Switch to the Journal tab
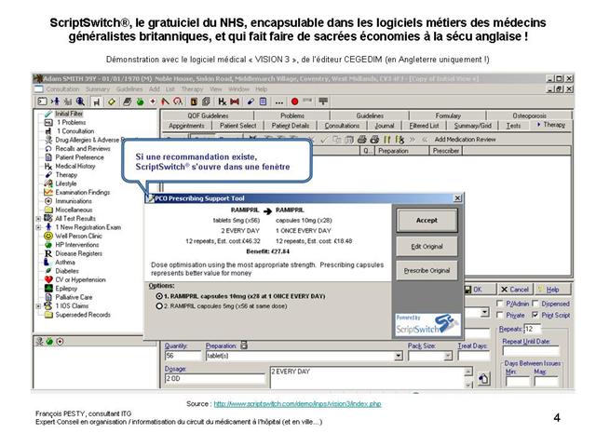 (385, 126)
